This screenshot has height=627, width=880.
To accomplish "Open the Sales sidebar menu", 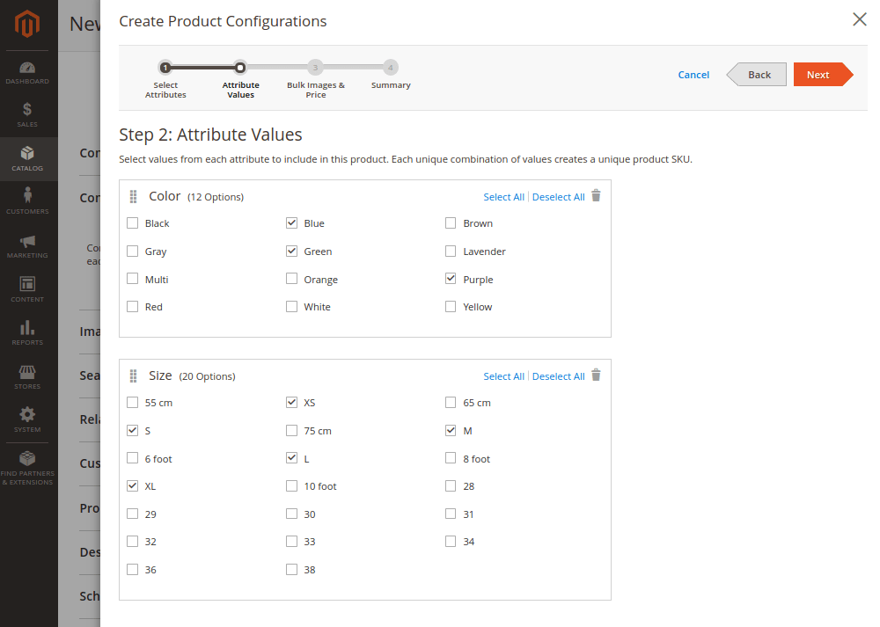I will click(x=27, y=115).
